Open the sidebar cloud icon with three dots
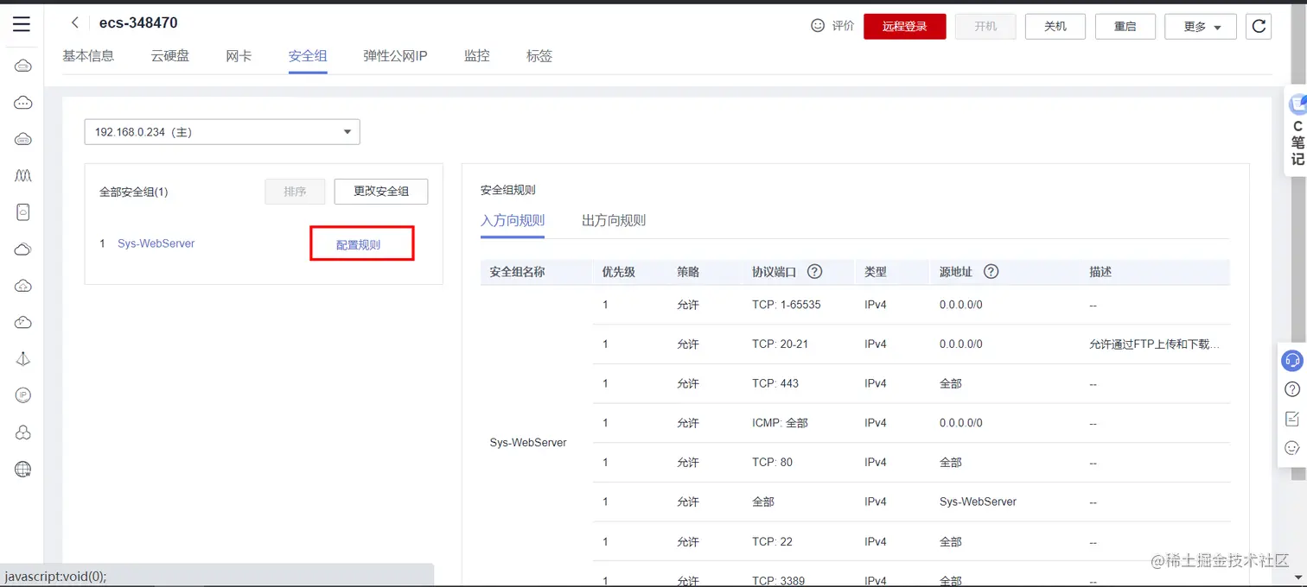The height and width of the screenshot is (587, 1307). pos(23,103)
